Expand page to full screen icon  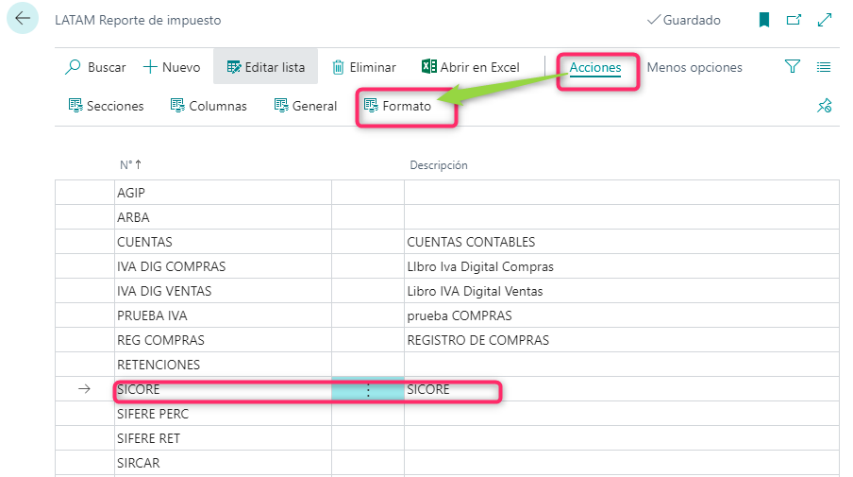pyautogui.click(x=825, y=20)
